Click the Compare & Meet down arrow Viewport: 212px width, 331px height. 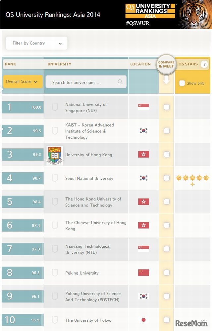click(x=166, y=80)
